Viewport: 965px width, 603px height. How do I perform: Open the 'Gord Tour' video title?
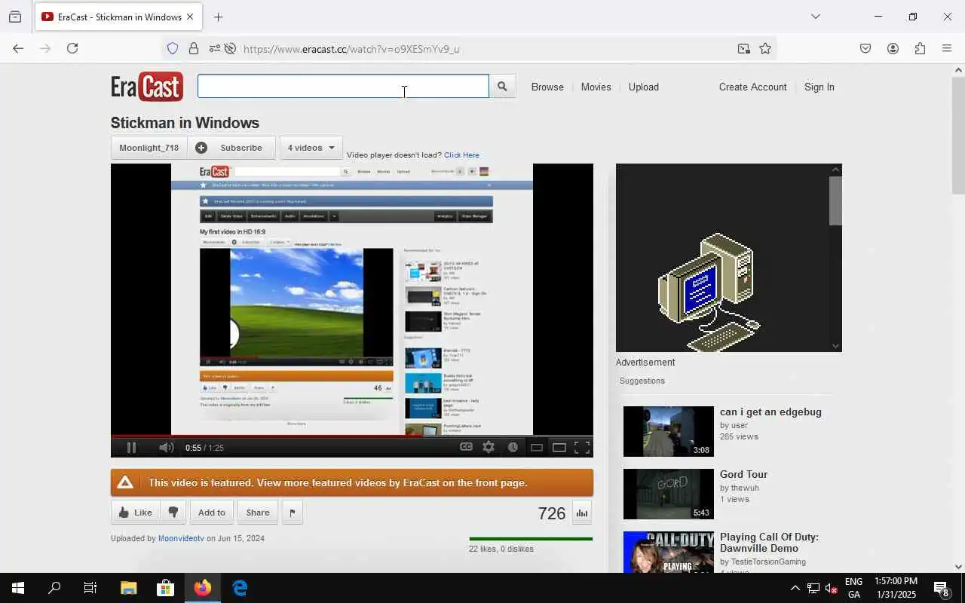coord(743,474)
